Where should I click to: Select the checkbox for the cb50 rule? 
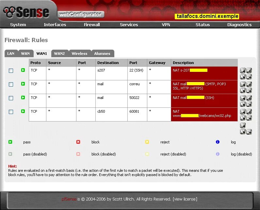coord(11,112)
